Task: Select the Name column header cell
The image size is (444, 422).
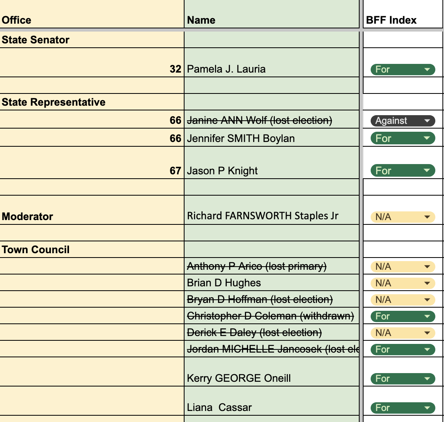Action: click(272, 14)
